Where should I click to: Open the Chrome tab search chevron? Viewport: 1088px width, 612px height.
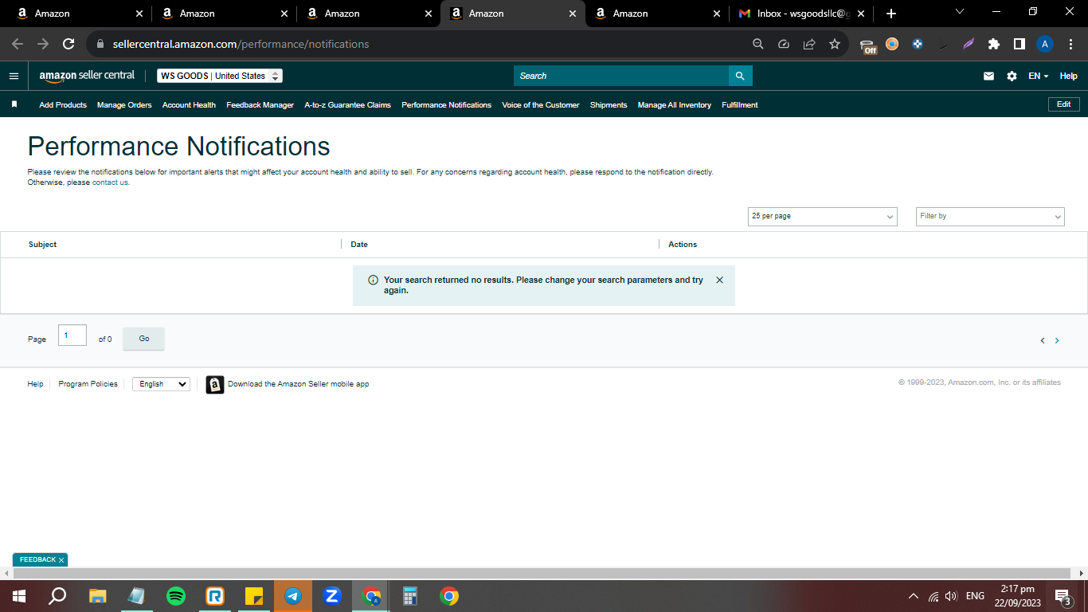point(959,12)
